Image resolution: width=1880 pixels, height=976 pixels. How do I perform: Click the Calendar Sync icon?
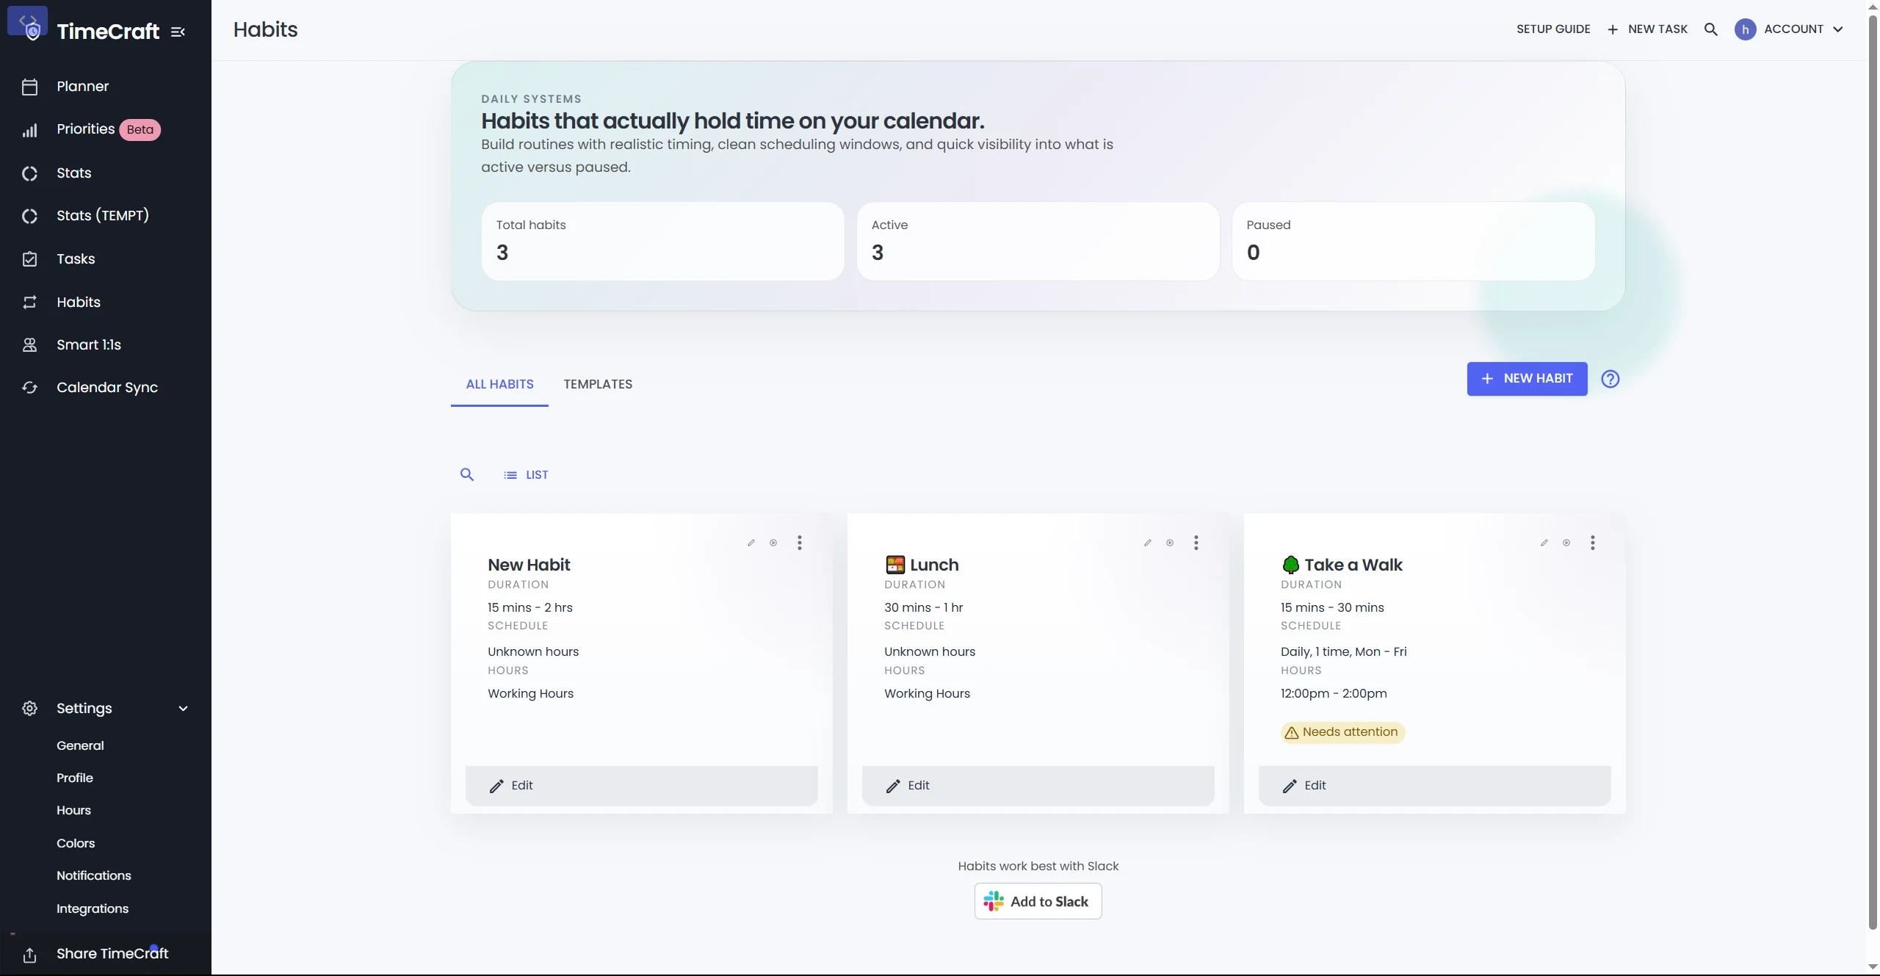tap(29, 388)
